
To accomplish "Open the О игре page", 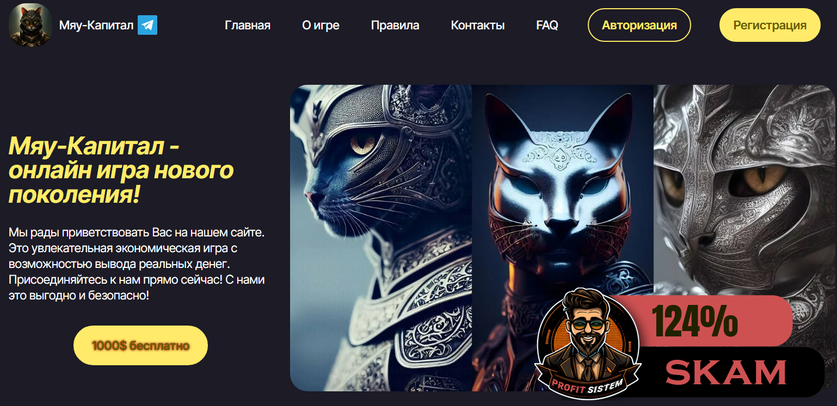I will (x=321, y=25).
